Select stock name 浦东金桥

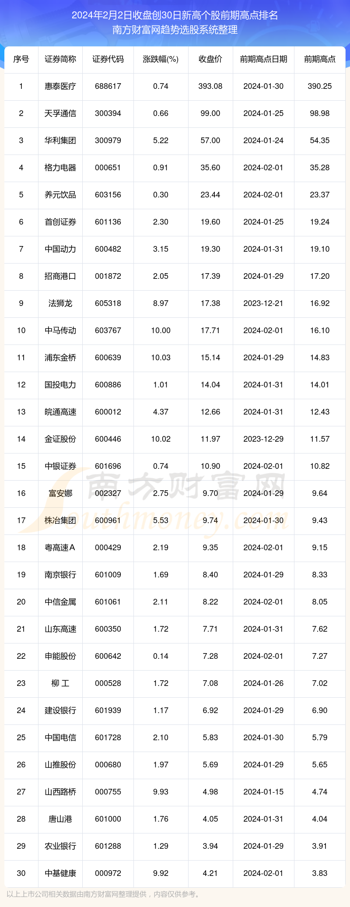coord(60,358)
